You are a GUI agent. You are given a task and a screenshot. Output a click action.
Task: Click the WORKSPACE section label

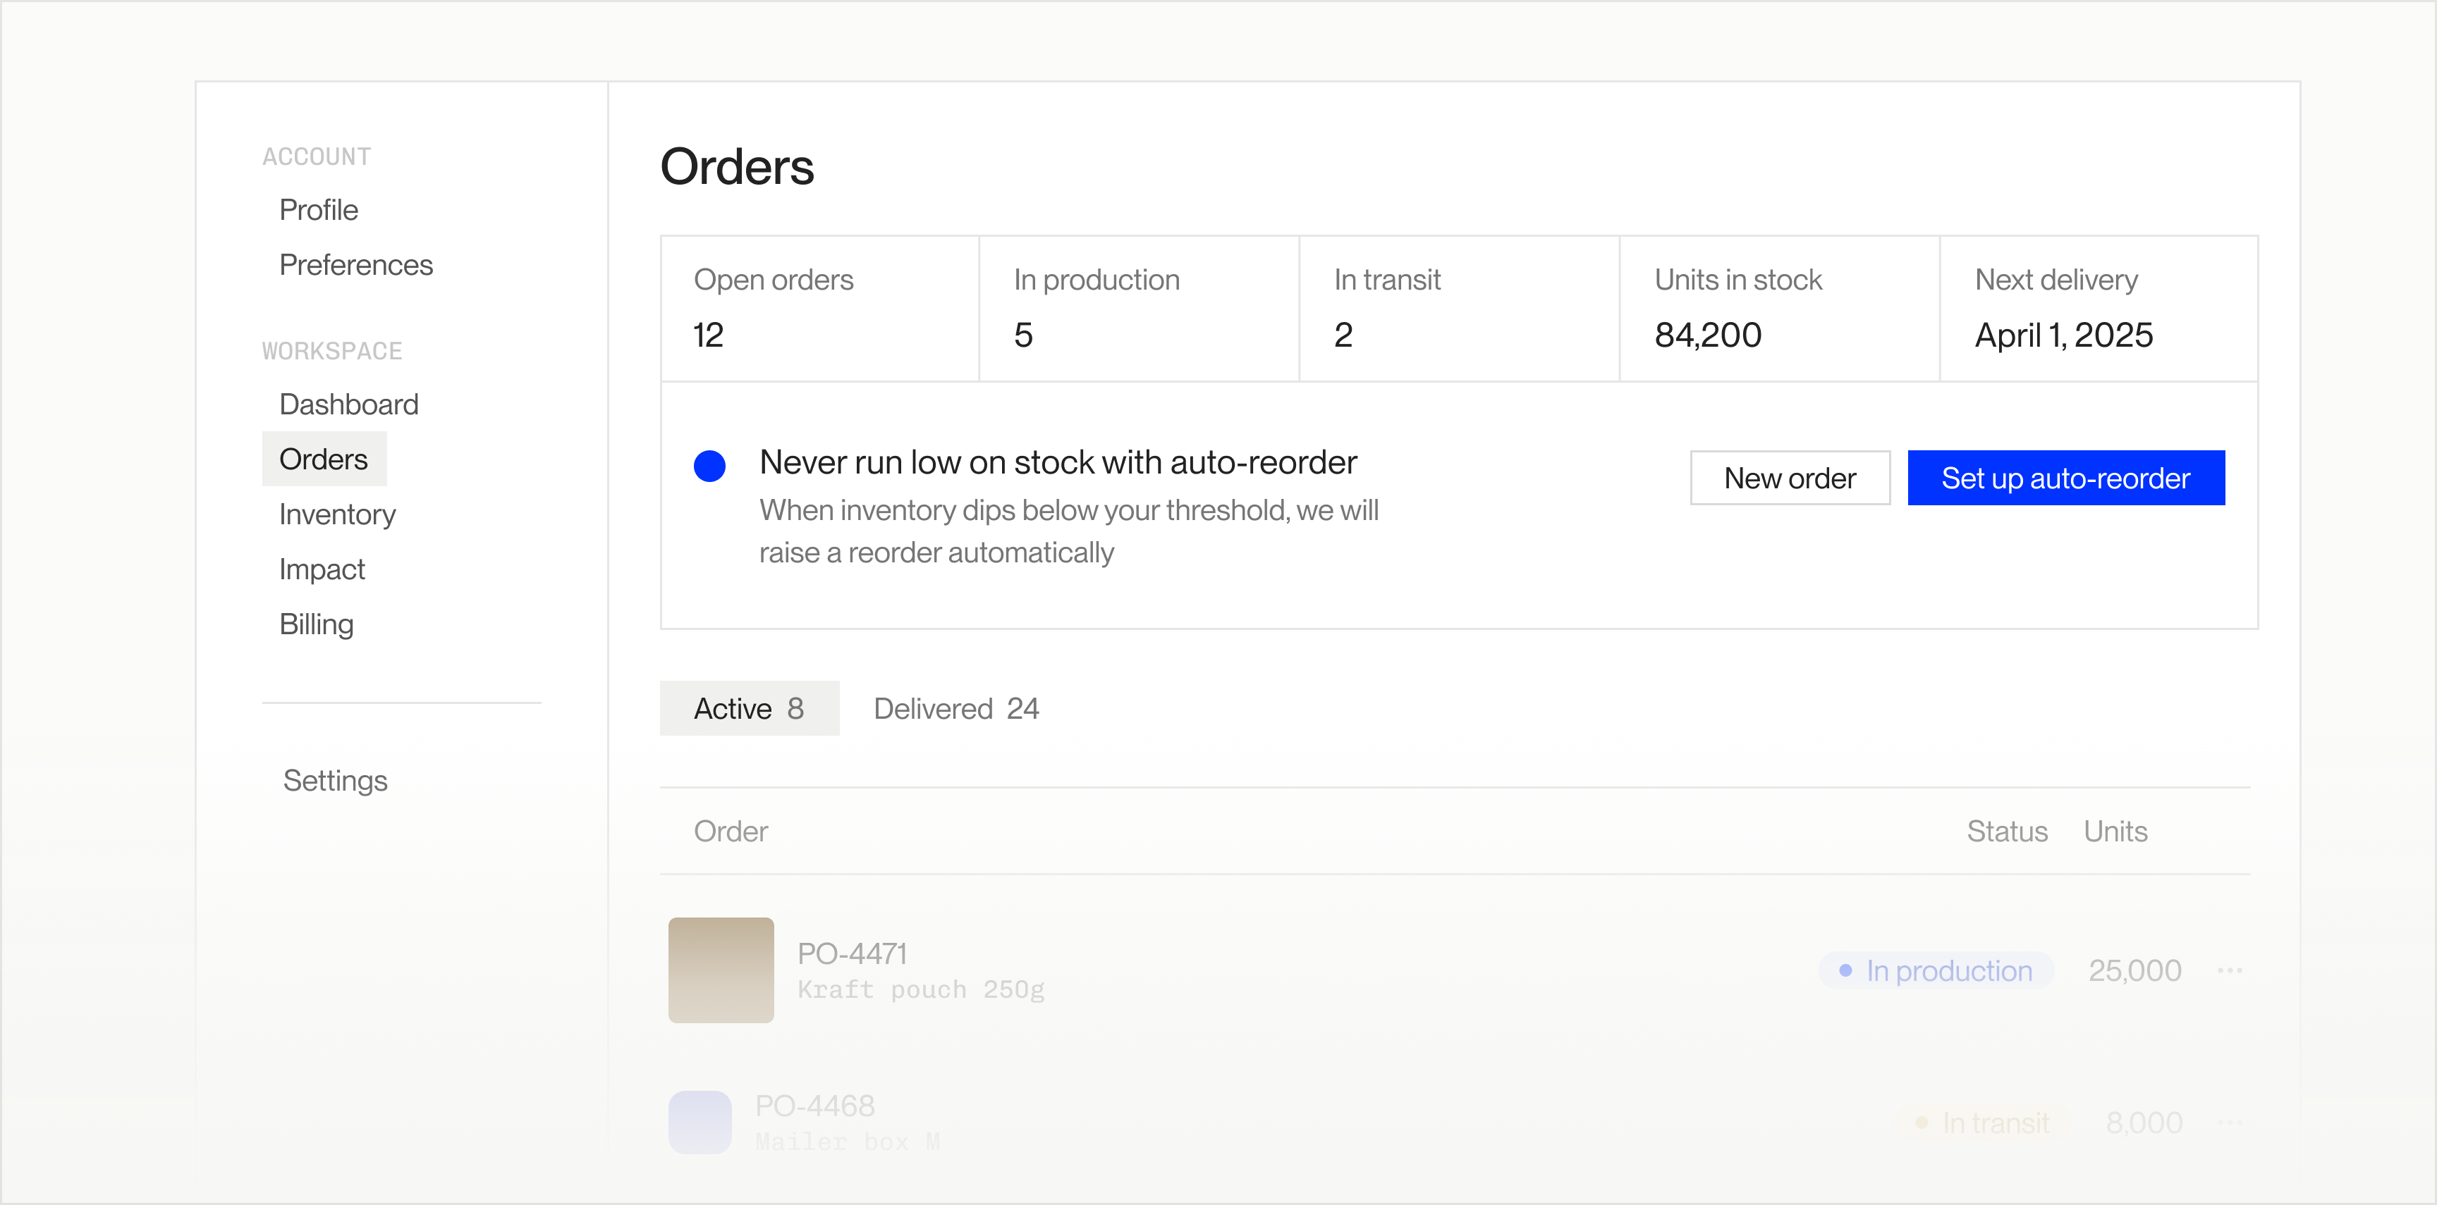pos(332,352)
